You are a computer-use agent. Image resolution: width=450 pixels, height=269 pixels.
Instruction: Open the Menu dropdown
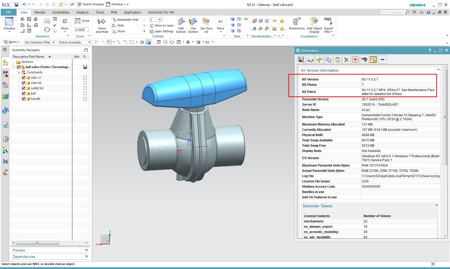pos(11,42)
